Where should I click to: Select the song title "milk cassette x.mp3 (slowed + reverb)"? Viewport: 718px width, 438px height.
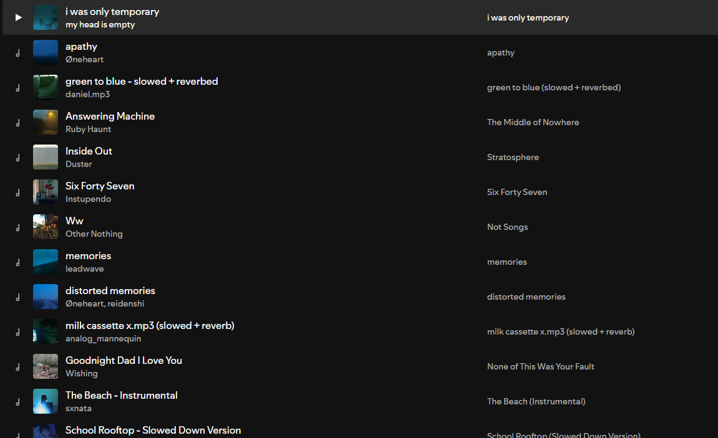150,325
